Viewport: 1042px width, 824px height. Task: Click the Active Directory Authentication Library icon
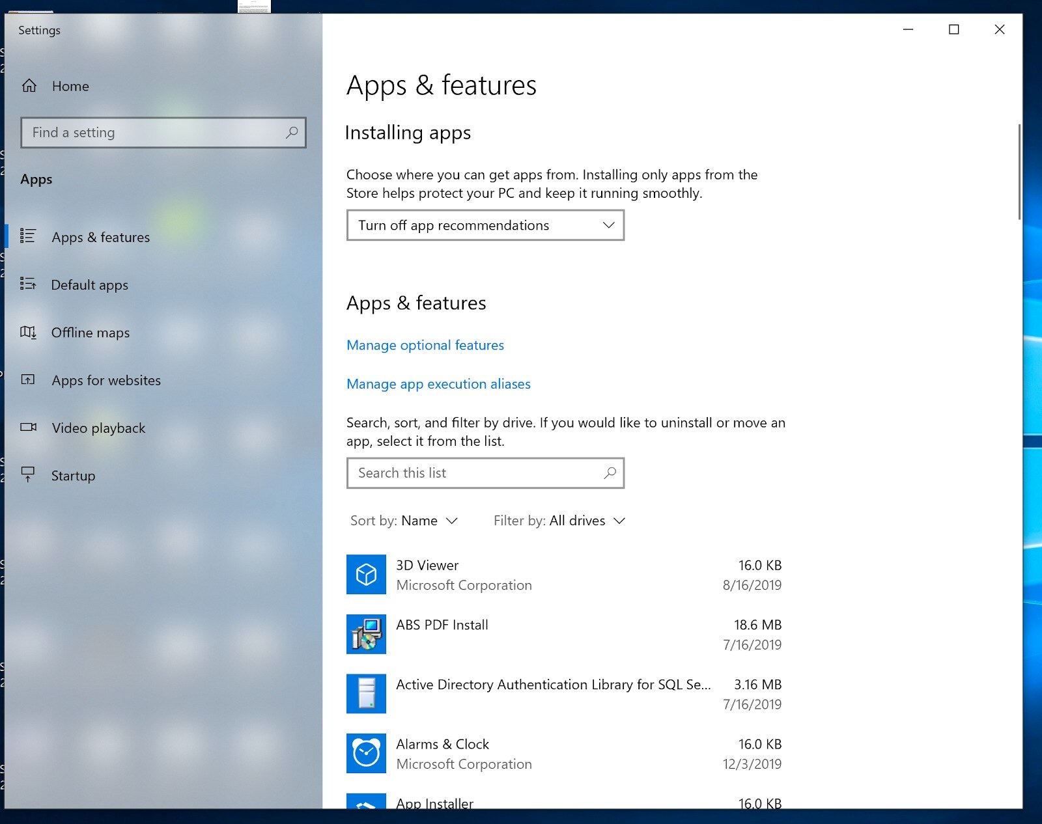pos(366,694)
